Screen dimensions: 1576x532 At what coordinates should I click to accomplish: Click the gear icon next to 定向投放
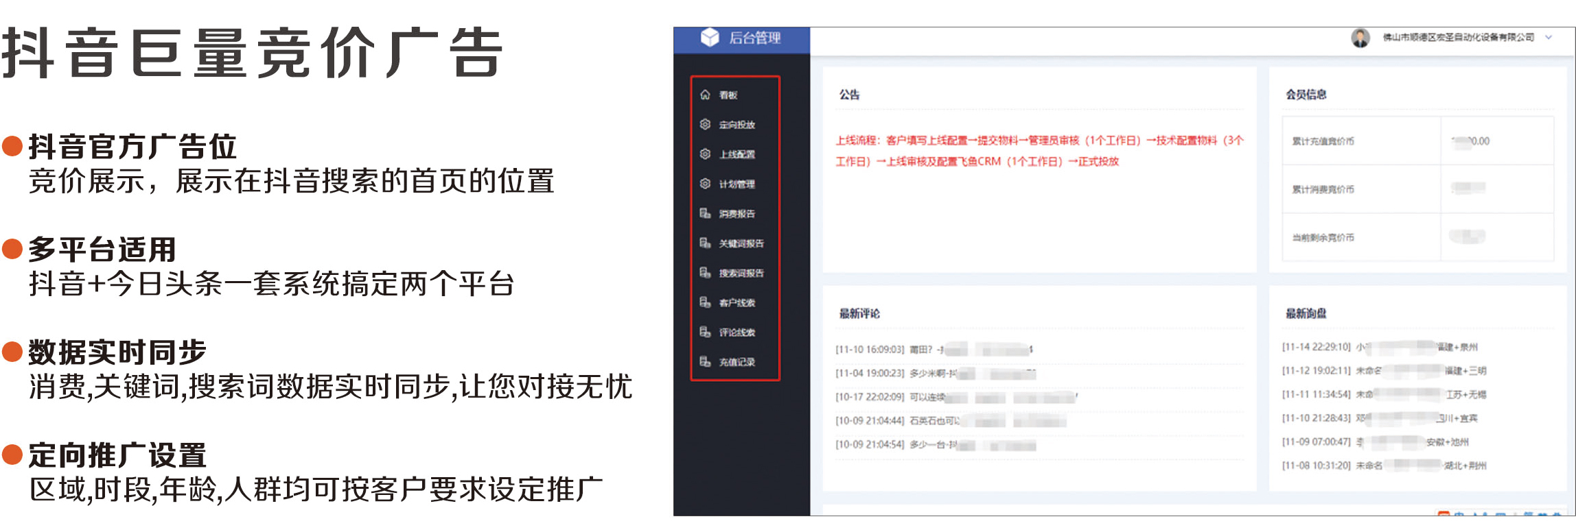[x=705, y=124]
